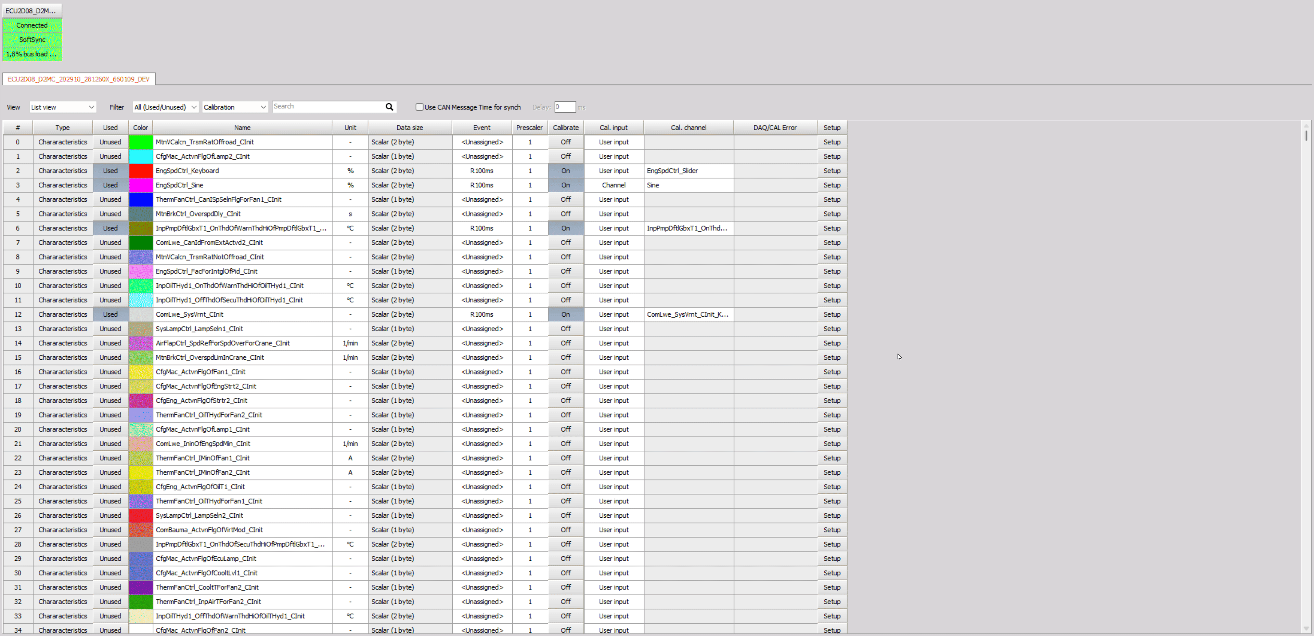
Task: Click row number 21 cell
Action: pos(18,443)
